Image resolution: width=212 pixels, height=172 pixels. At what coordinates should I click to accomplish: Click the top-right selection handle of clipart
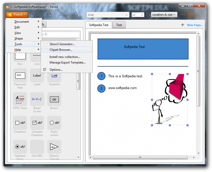[187, 74]
